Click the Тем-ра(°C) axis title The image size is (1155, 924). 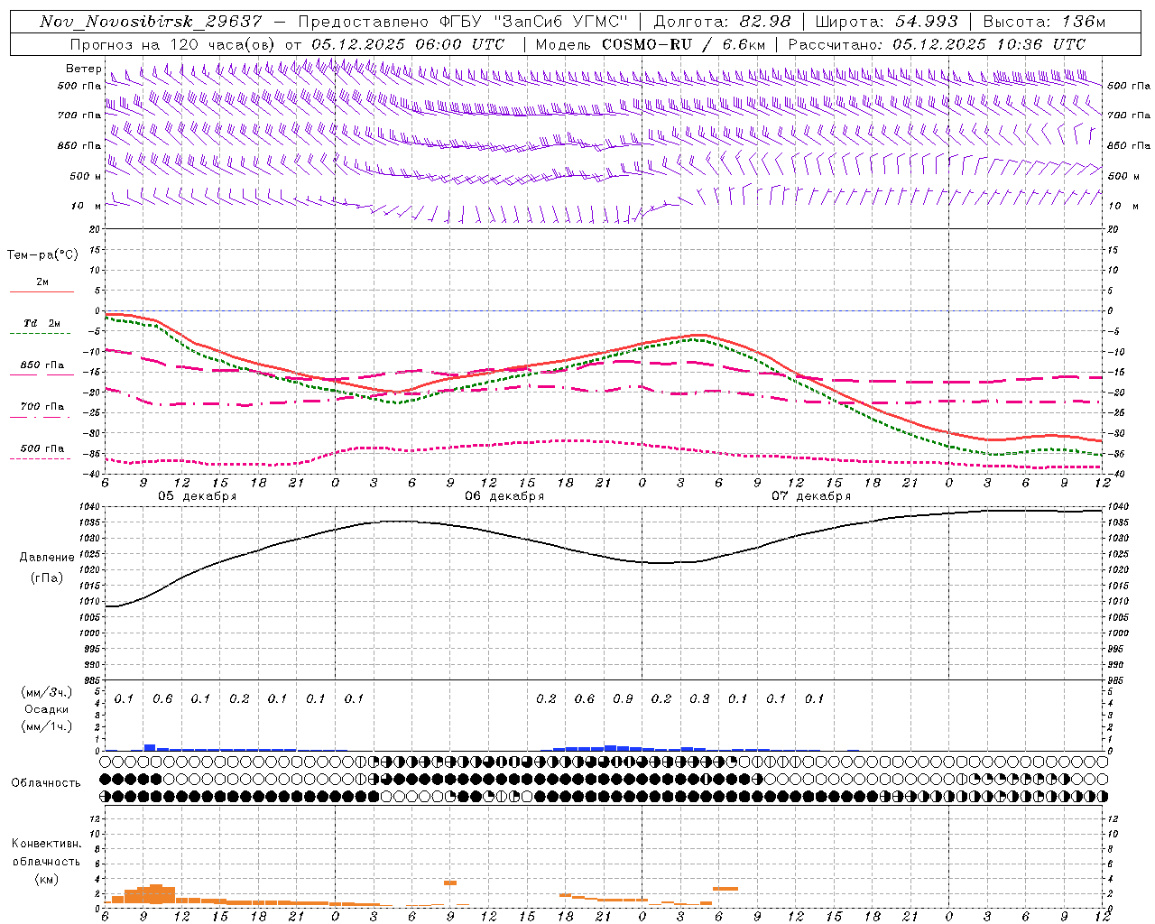(42, 255)
